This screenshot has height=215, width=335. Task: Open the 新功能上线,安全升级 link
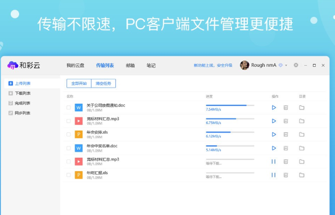213,65
